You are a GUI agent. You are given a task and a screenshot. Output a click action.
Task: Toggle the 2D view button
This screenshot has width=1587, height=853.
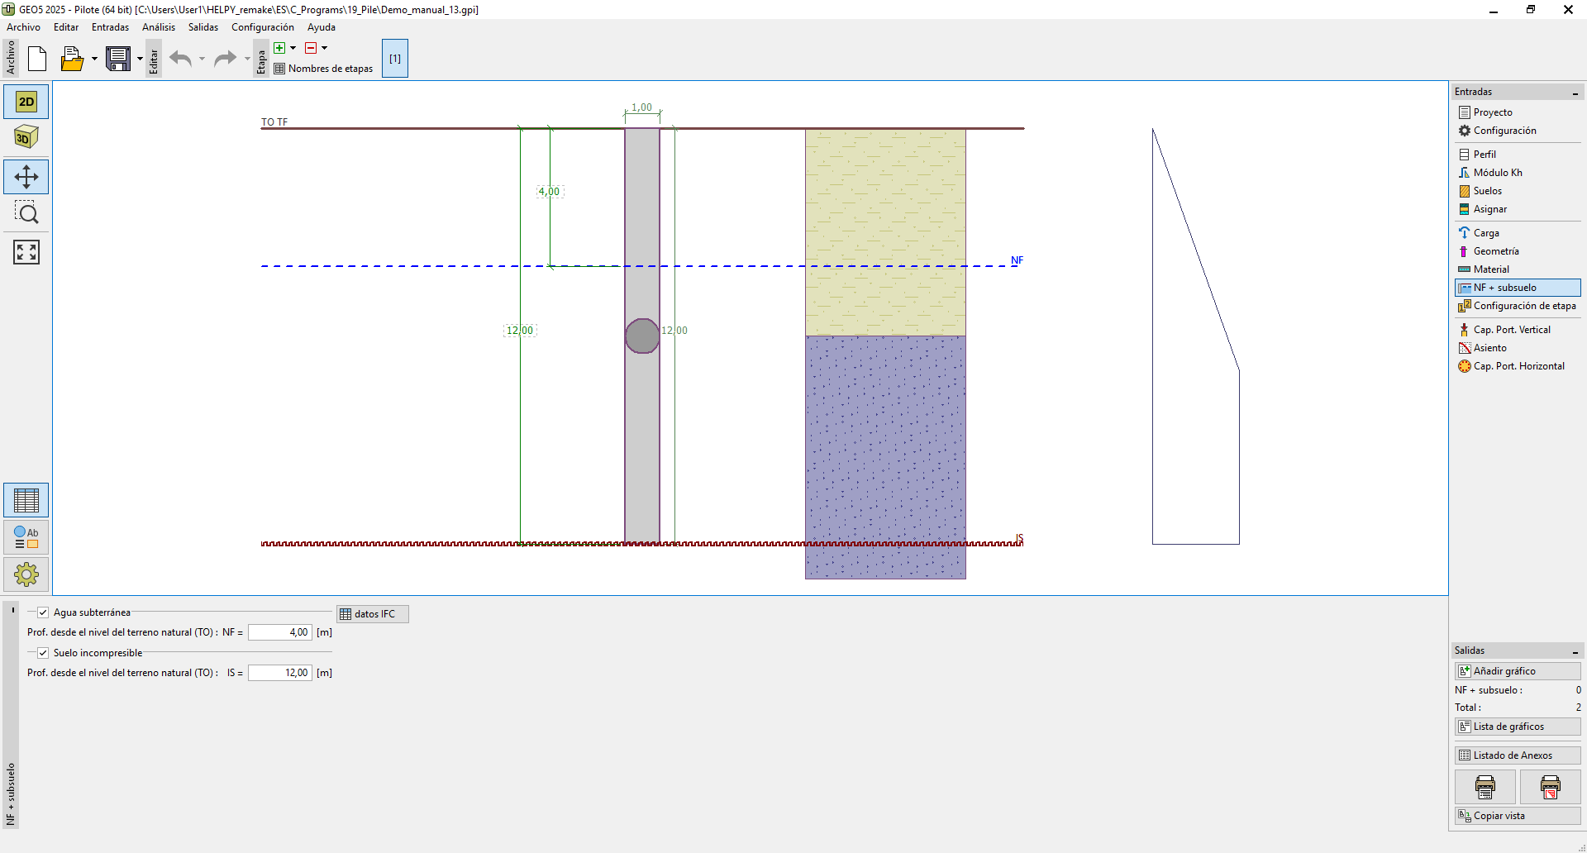pos(26,102)
